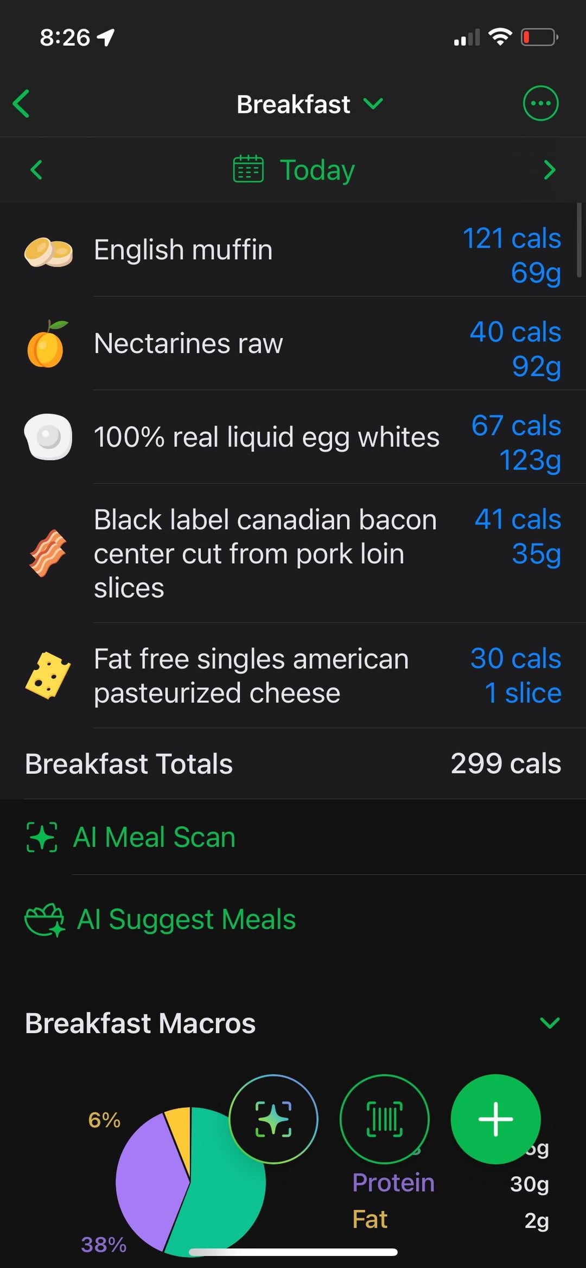Viewport: 586px width, 1268px height.
Task: Tap the floating AI scan button
Action: (x=273, y=1119)
